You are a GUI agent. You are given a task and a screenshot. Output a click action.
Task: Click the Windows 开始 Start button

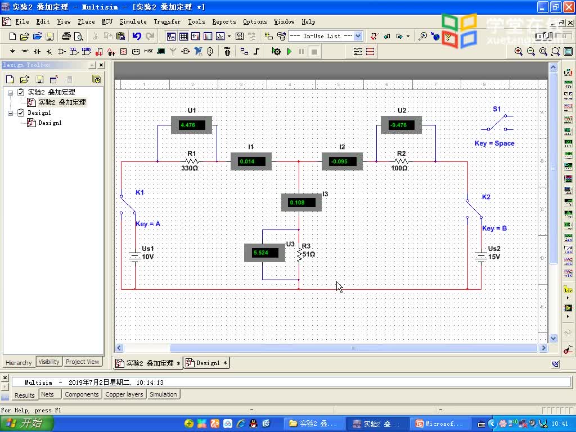(26, 424)
